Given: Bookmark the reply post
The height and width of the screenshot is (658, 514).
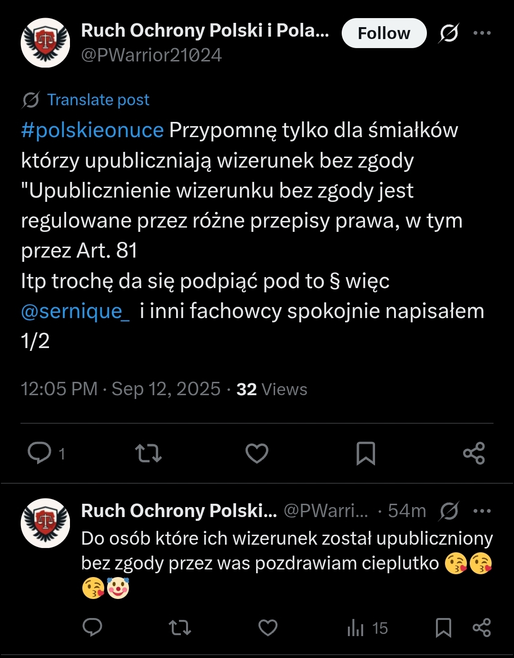Looking at the screenshot, I should coord(443,628).
